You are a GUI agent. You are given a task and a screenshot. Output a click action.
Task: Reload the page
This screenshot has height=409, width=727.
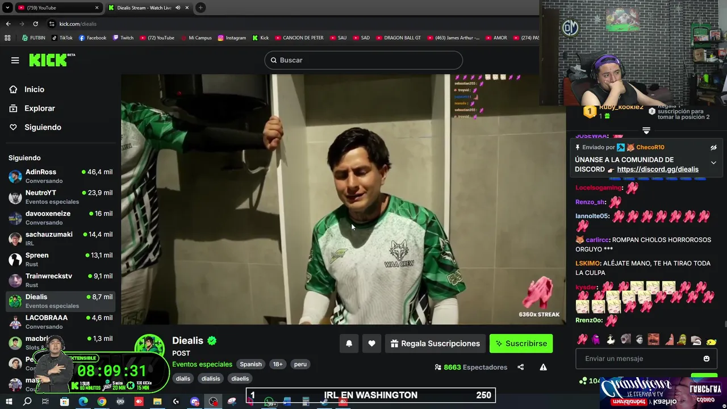tap(35, 24)
